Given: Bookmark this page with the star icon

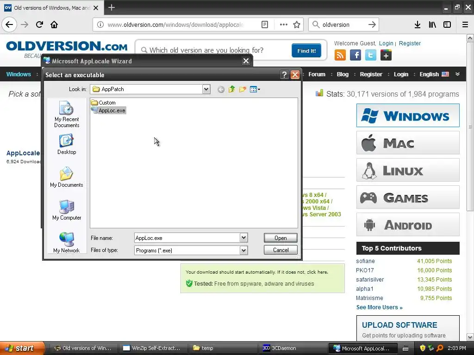Looking at the screenshot, I should [x=297, y=24].
